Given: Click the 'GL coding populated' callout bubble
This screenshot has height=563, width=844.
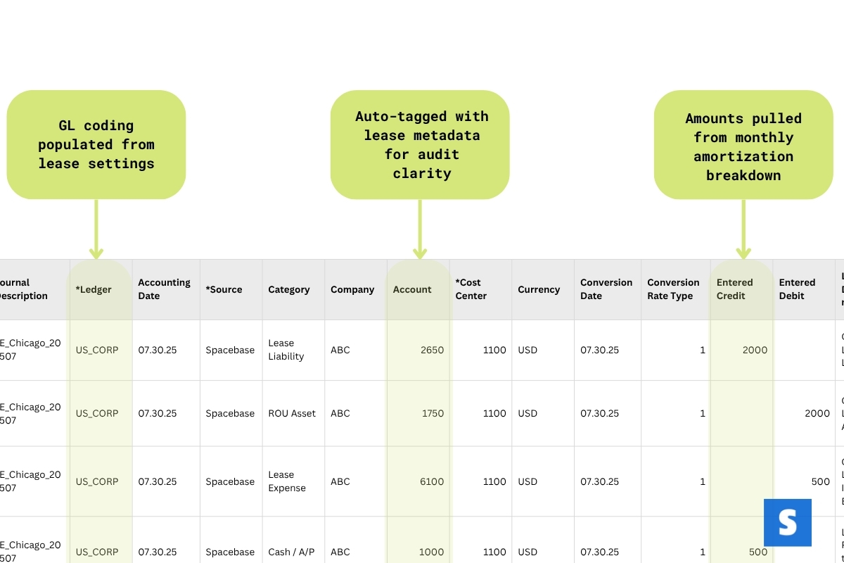Looking at the screenshot, I should coord(96,144).
